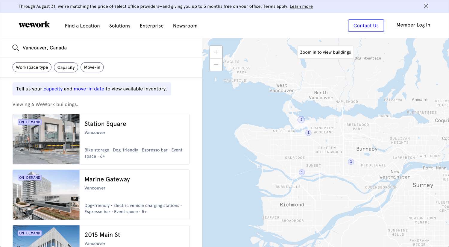Image resolution: width=449 pixels, height=247 pixels.
Task: Click Marine Gateway amenities text
Action: [x=133, y=209]
